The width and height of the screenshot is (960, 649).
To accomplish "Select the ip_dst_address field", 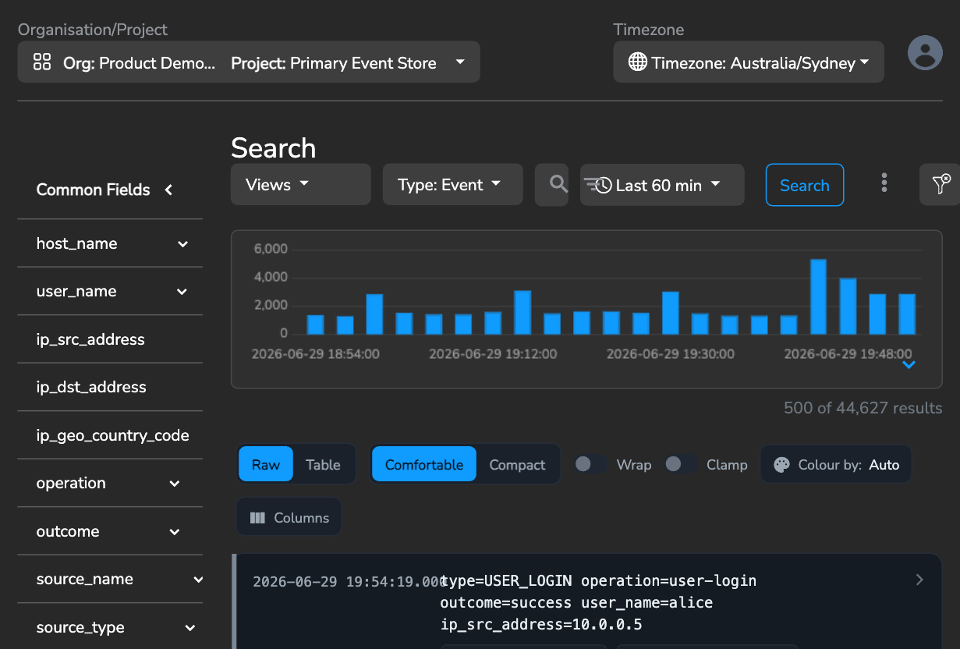I will coord(91,388).
